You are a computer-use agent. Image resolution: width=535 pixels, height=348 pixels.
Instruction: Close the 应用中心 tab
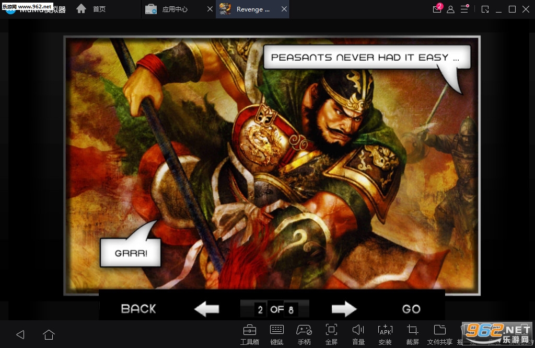[210, 9]
